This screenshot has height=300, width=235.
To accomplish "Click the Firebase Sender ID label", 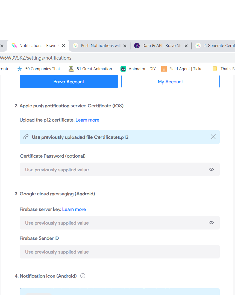I will [39, 238].
